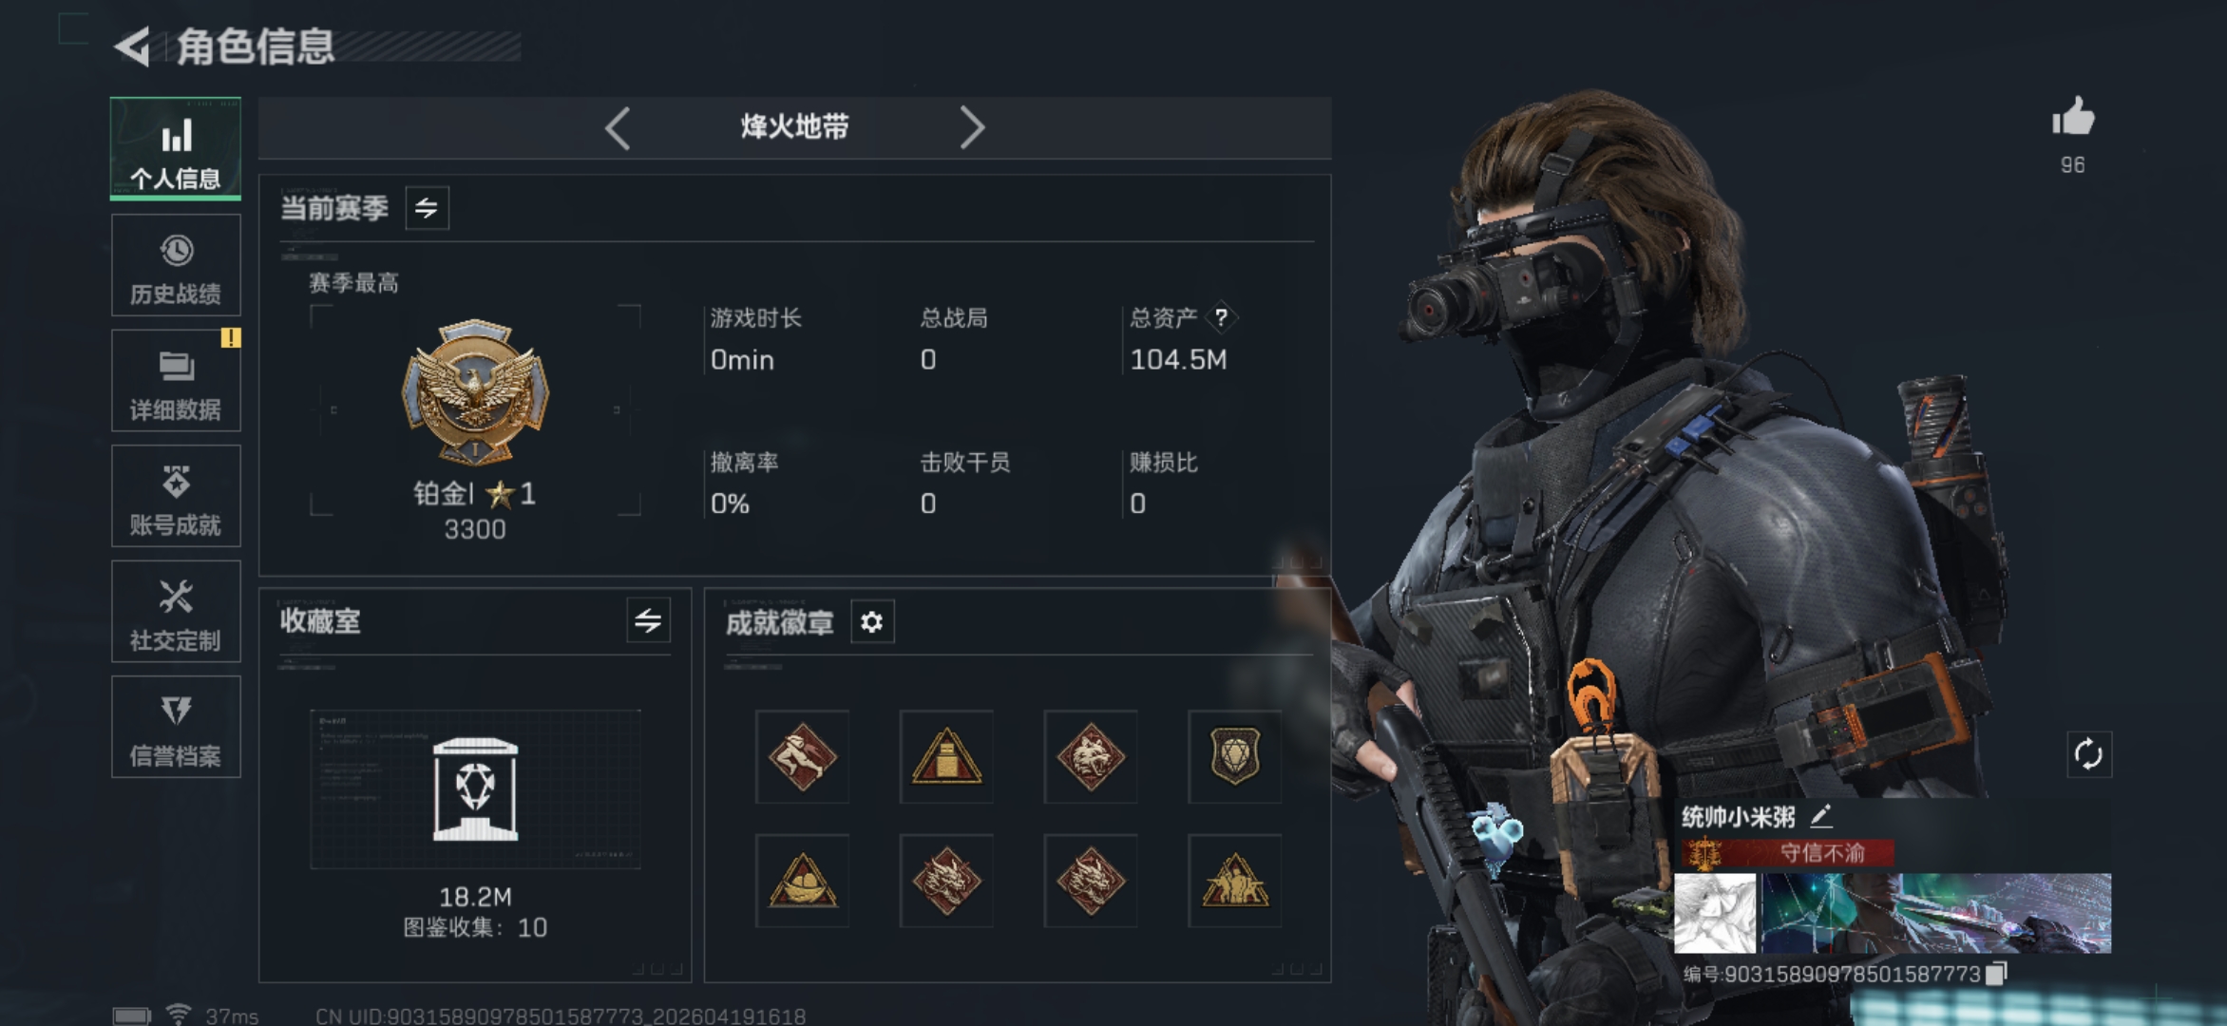Open the 信誉档案 credit record
This screenshot has height=1026, width=2227.
click(x=176, y=728)
